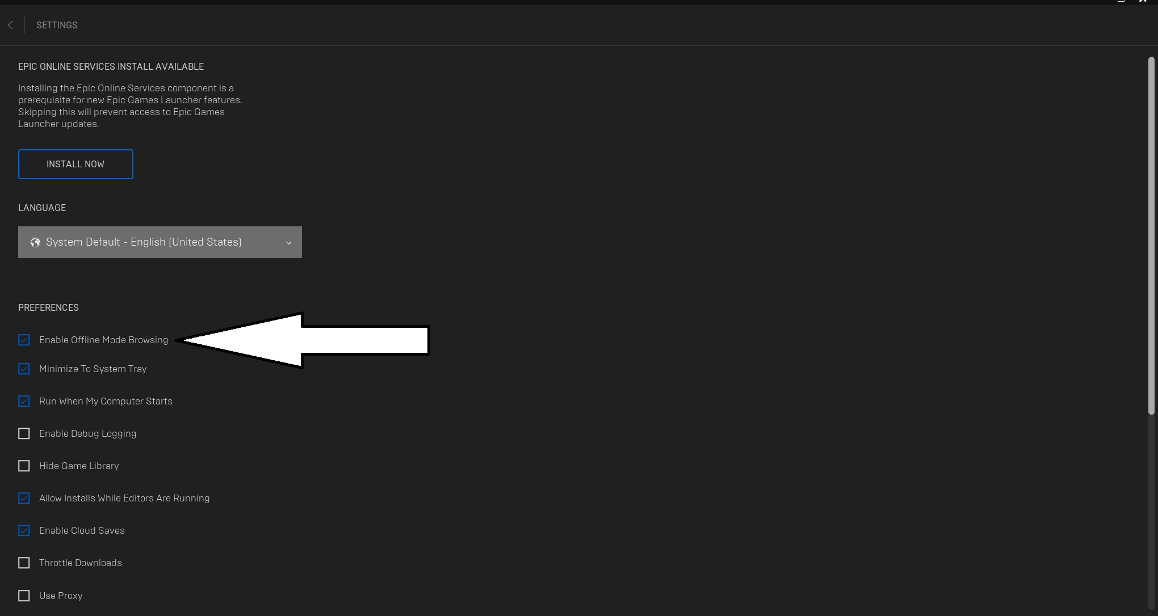Click SETTINGS menu label

[57, 24]
